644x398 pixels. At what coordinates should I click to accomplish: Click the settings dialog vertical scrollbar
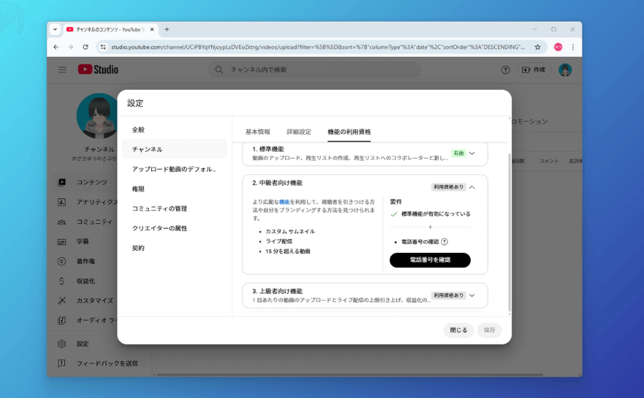coord(510,232)
